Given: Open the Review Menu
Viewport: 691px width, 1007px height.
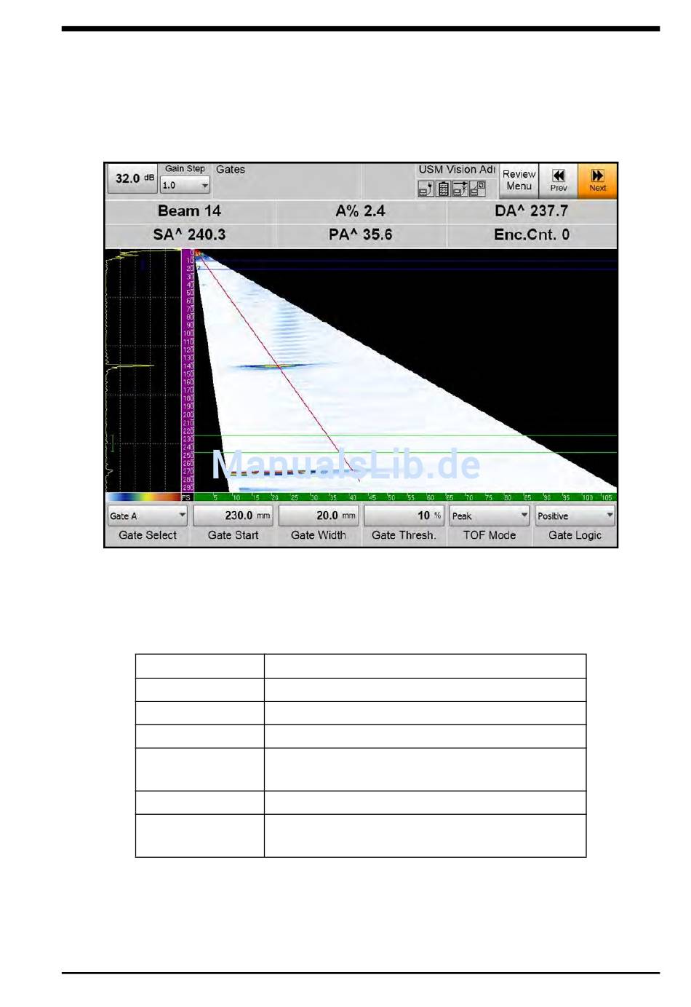Looking at the screenshot, I should (x=519, y=181).
